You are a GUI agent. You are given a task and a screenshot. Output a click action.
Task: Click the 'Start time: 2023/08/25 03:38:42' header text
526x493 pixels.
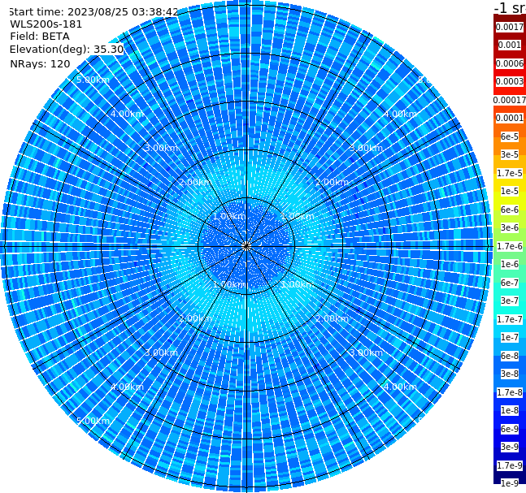click(93, 12)
